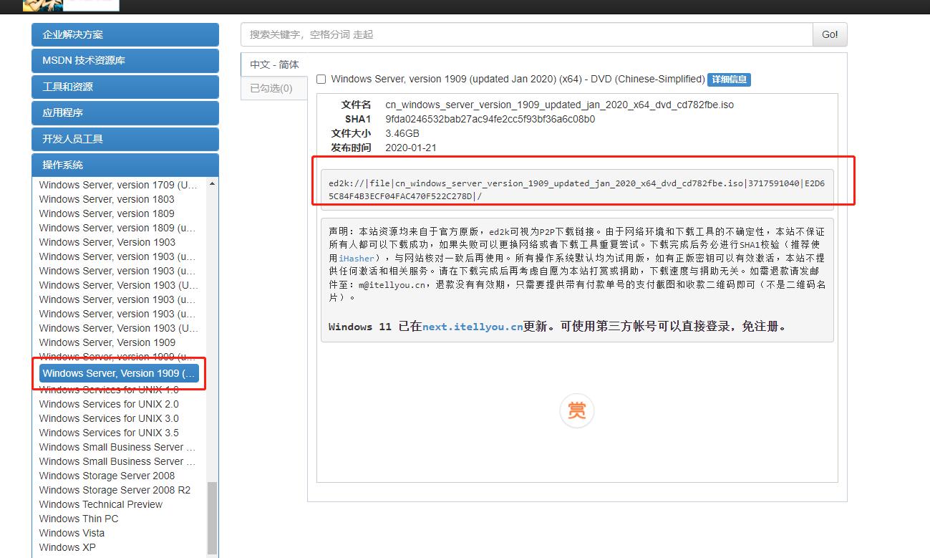Select Windows Storage Server 2008 R2
This screenshot has height=558, width=930.
[115, 490]
